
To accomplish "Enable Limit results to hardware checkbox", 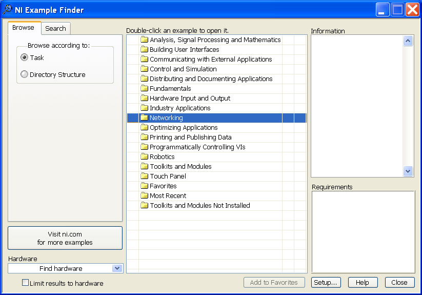I will pos(25,283).
